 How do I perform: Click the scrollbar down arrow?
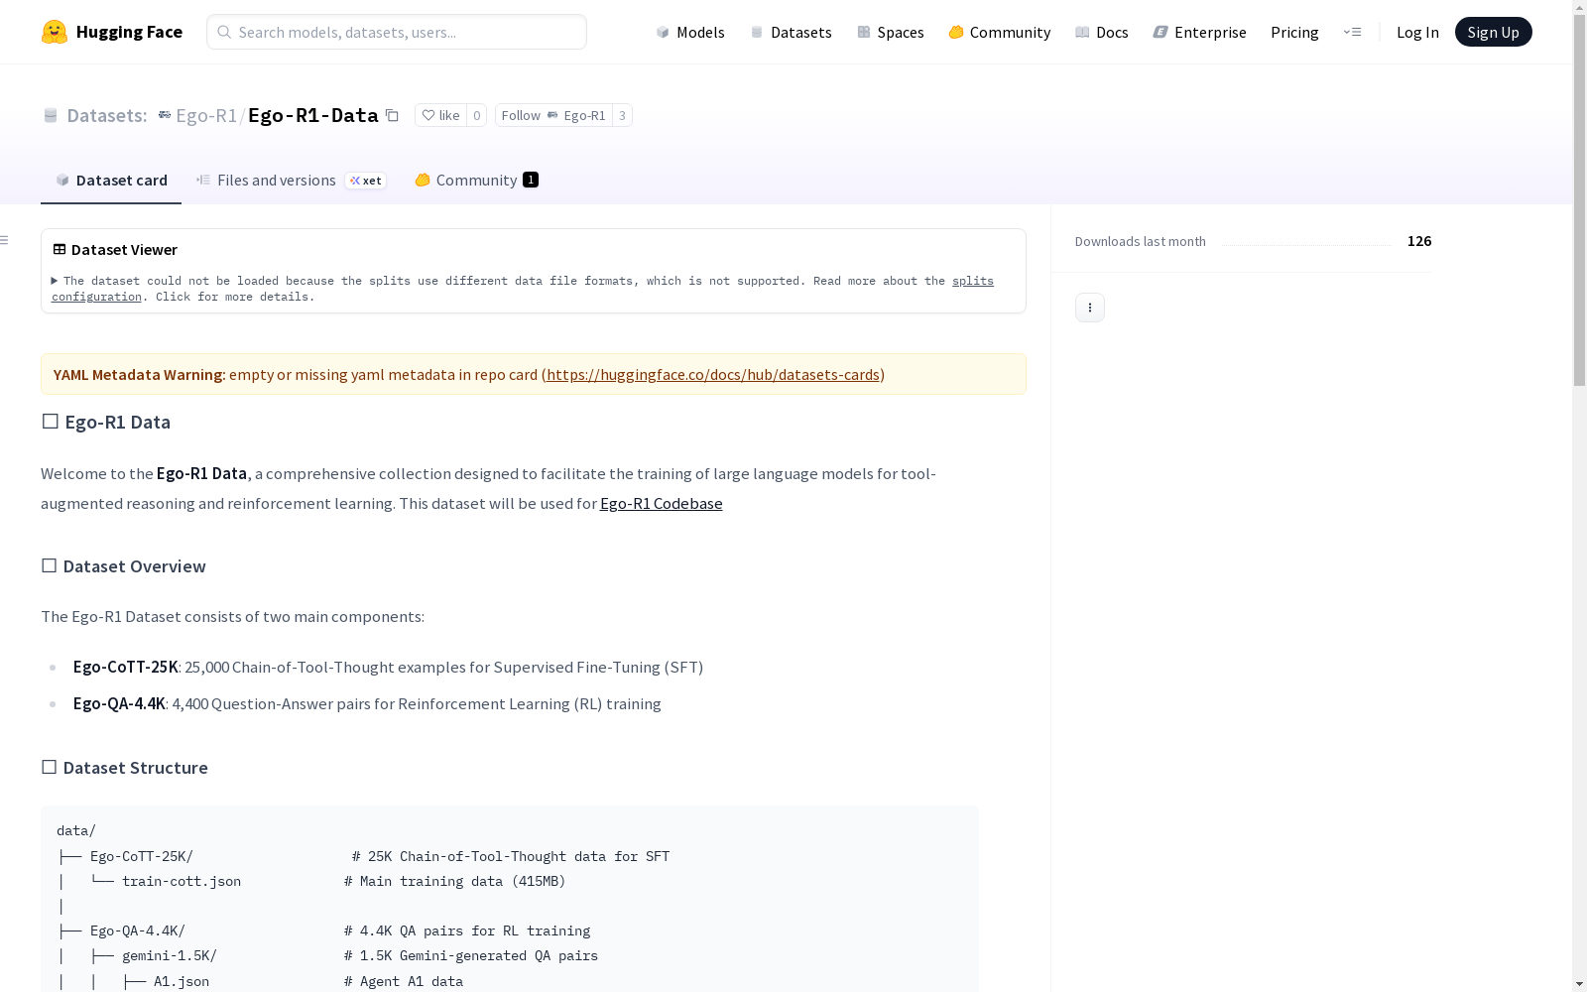click(x=1579, y=984)
